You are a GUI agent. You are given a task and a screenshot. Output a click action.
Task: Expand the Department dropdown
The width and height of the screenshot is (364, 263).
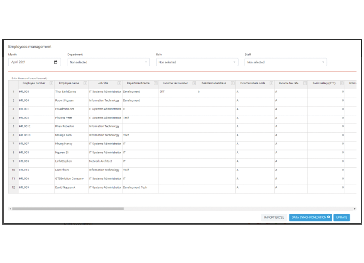pos(108,62)
